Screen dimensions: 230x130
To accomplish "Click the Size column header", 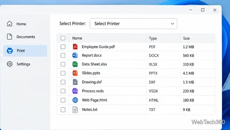I will pyautogui.click(x=186, y=38).
